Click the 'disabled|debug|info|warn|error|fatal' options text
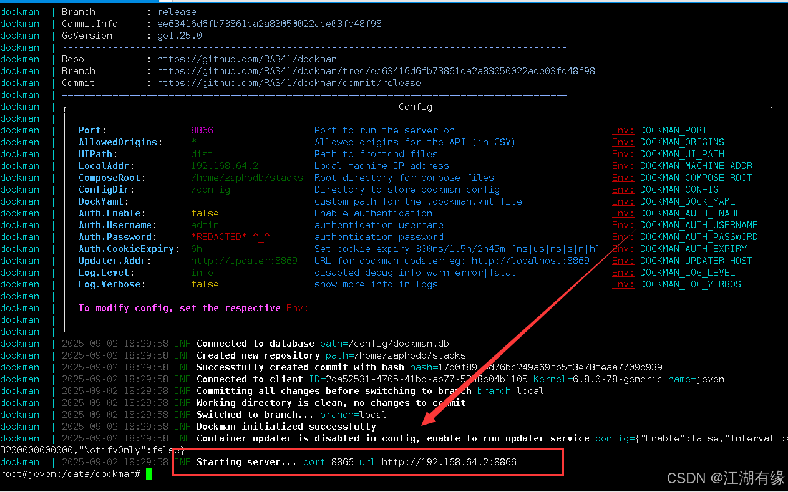Screen dimensions: 788x492 415,273
